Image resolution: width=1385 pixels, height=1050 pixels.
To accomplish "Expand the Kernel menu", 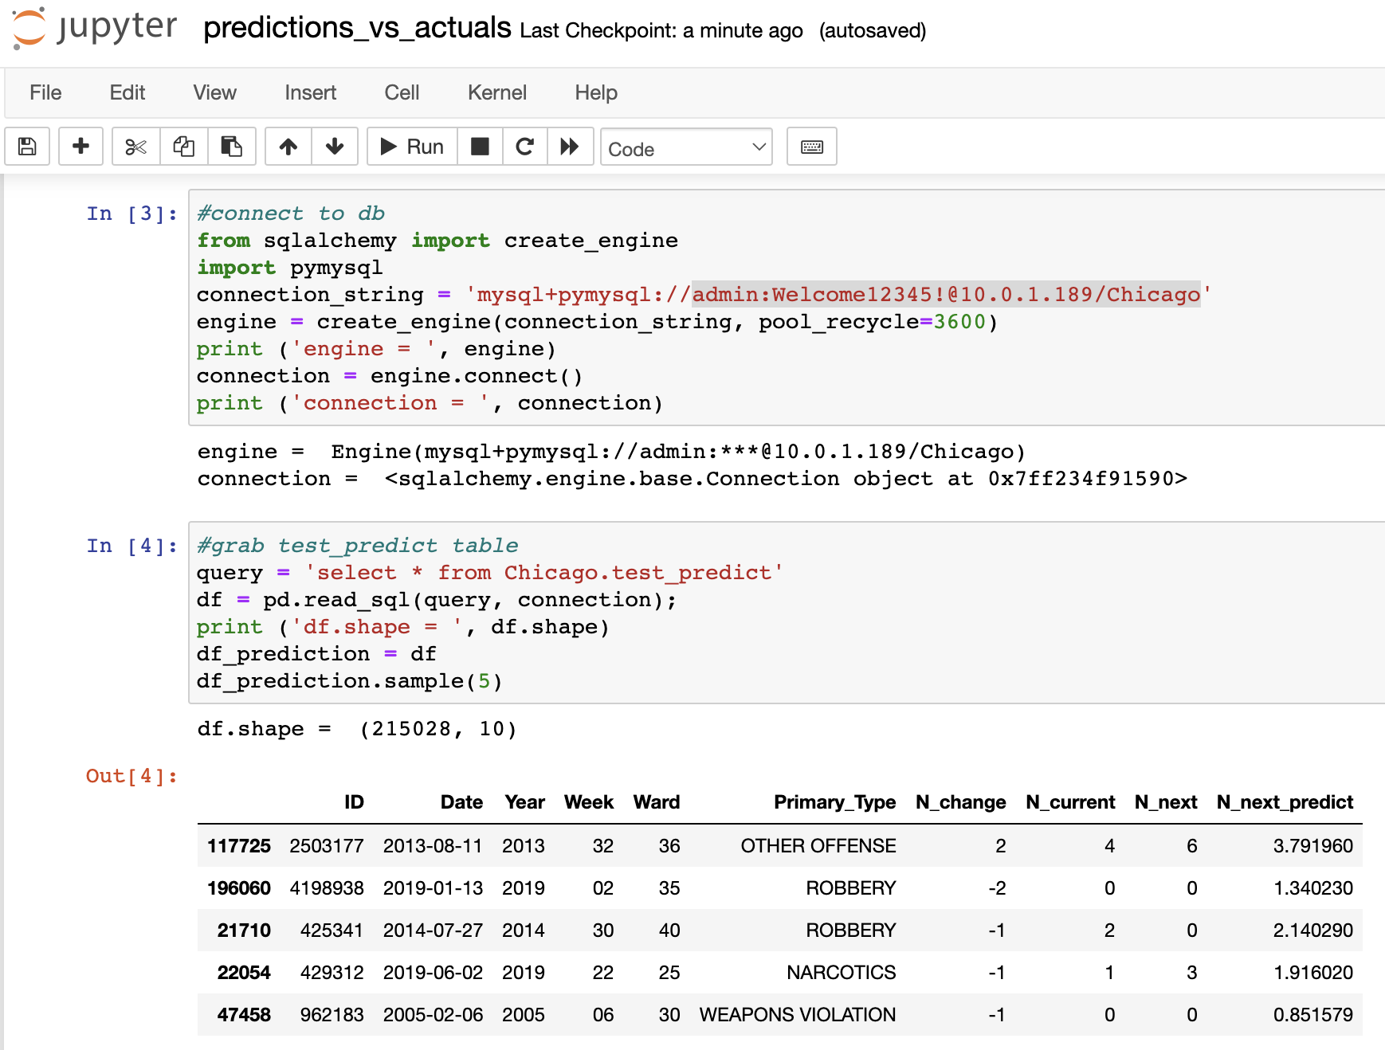I will click(x=496, y=92).
